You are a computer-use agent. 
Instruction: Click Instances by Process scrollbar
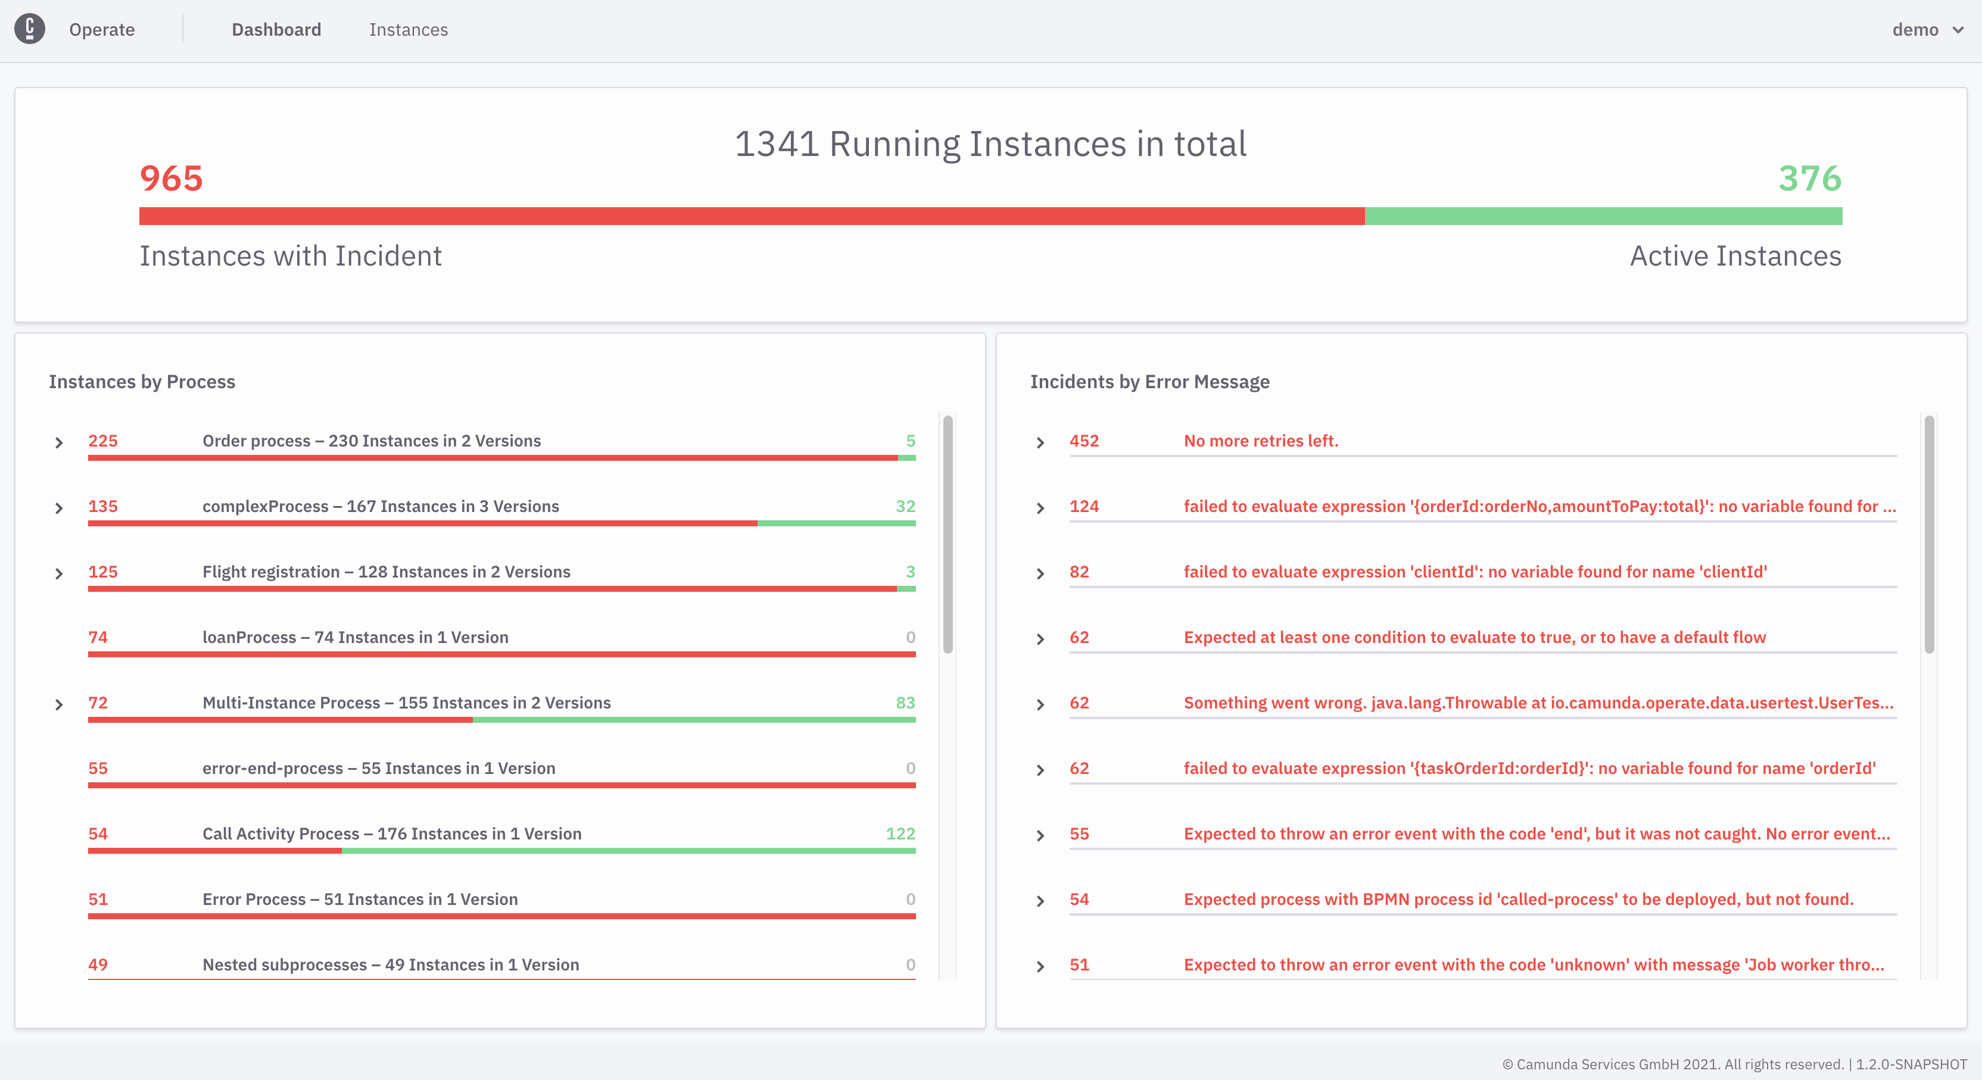coord(948,535)
